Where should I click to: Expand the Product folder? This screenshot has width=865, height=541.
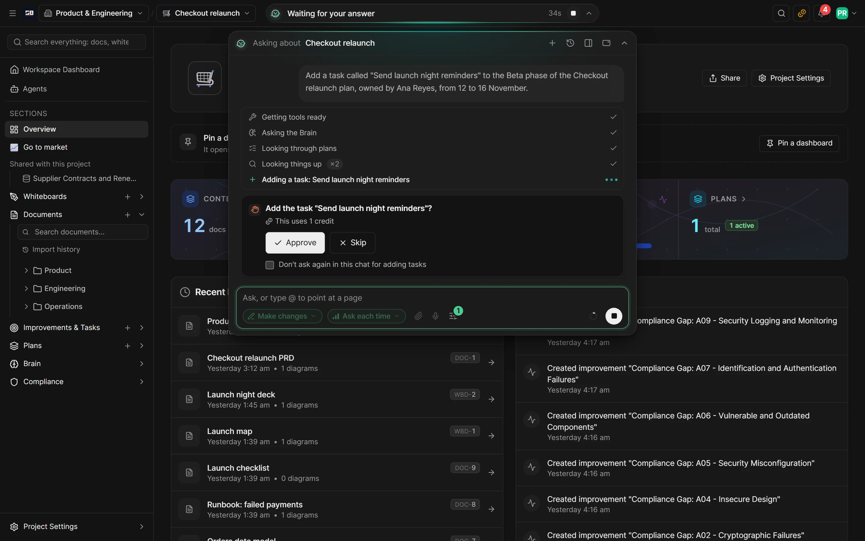click(26, 270)
